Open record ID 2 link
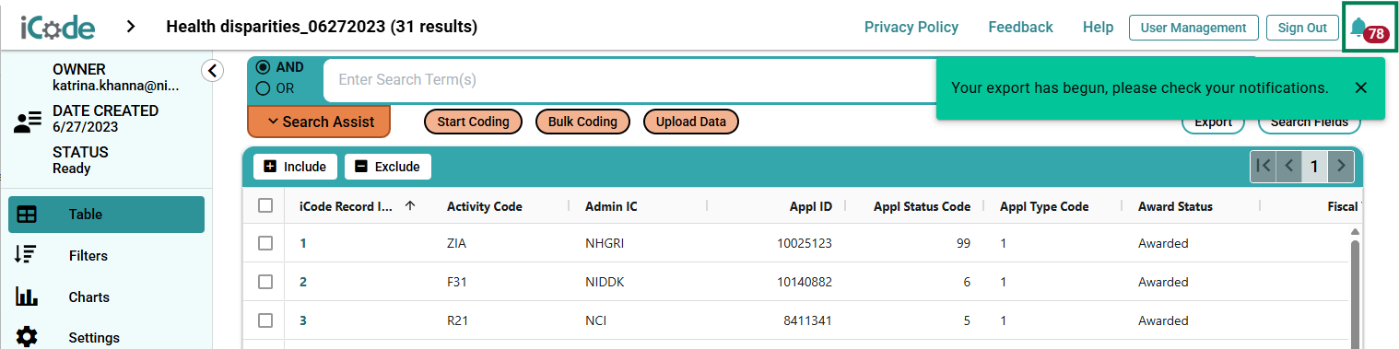 303,282
